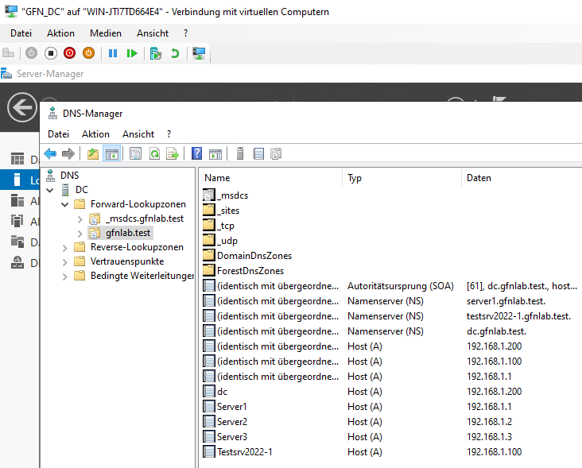Click the export list icon

(x=172, y=154)
